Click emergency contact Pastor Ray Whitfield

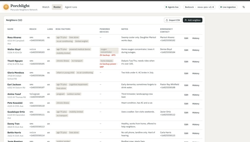[169, 86]
